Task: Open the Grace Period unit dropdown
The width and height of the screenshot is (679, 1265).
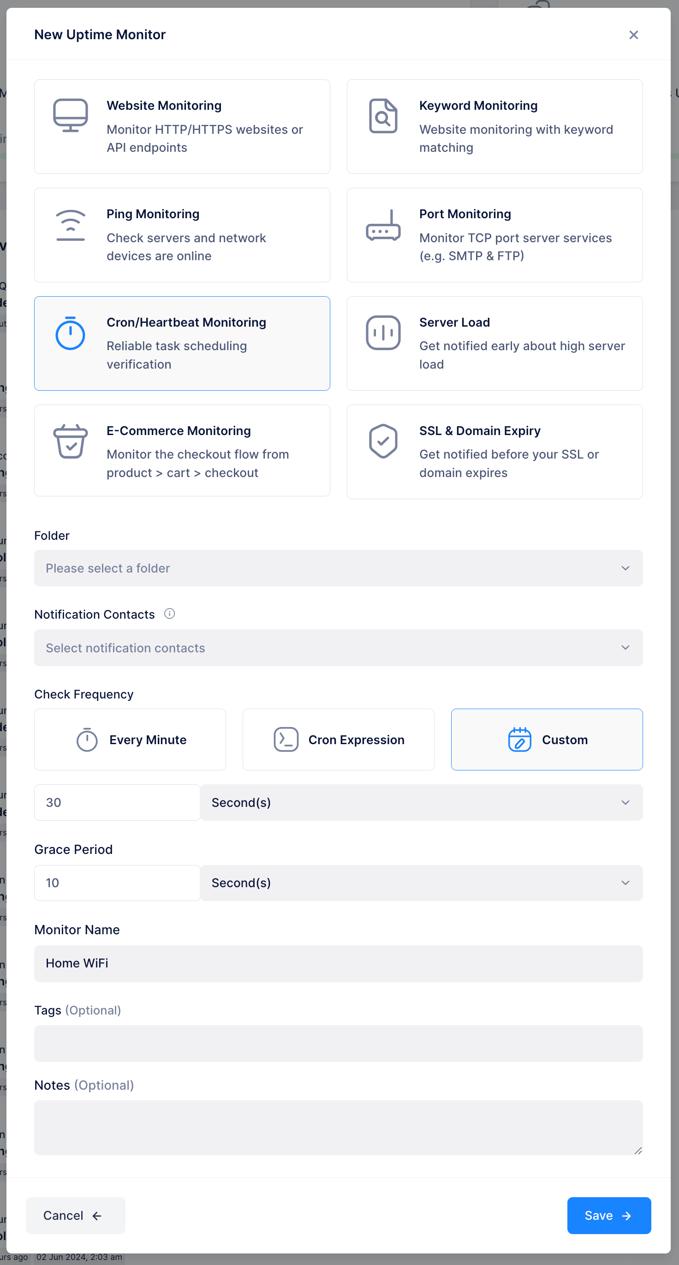Action: tap(421, 883)
